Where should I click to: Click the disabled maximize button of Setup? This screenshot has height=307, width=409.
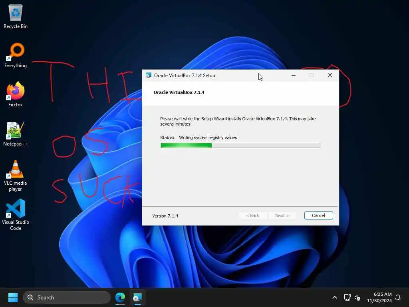click(x=312, y=76)
